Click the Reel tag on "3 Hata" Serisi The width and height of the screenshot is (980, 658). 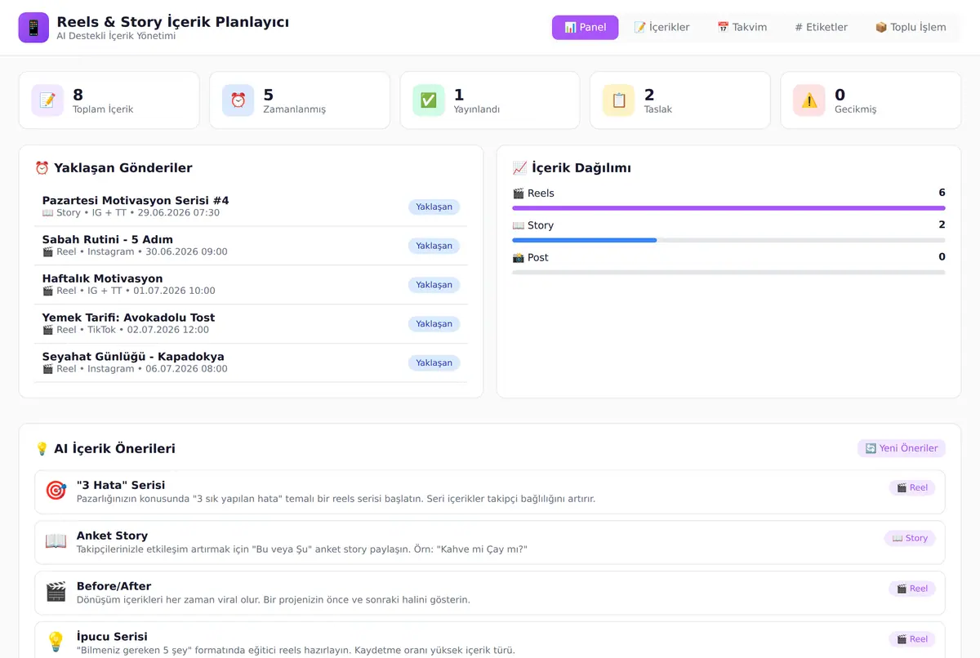point(912,487)
